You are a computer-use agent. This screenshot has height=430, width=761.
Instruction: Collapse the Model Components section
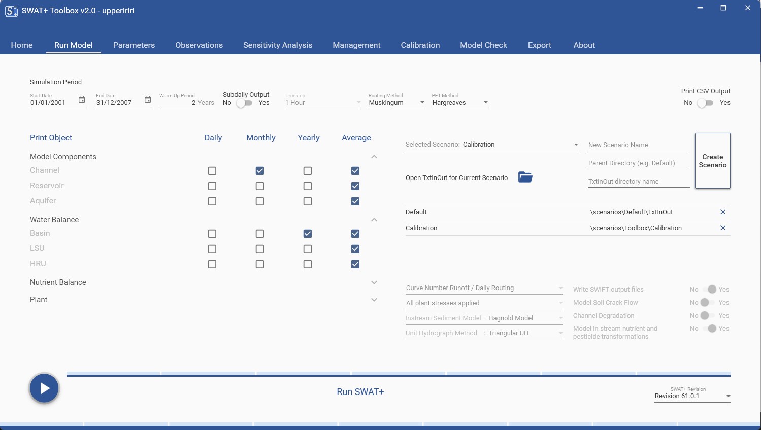tap(374, 157)
